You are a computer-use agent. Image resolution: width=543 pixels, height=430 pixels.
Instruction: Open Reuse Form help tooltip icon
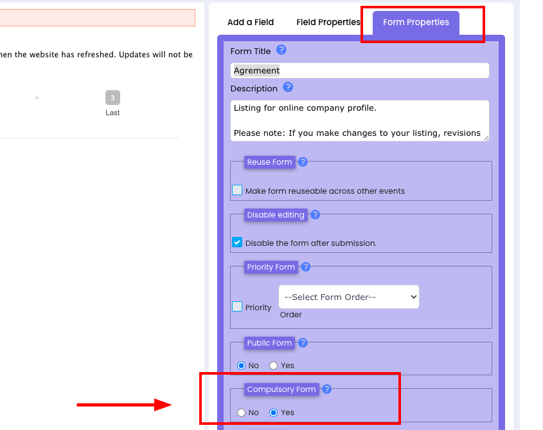pos(303,162)
